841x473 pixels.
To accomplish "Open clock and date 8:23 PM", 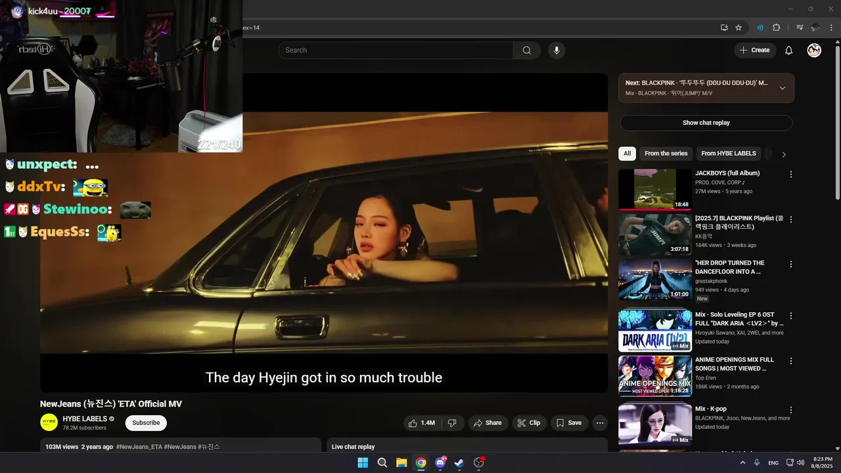I will point(823,462).
